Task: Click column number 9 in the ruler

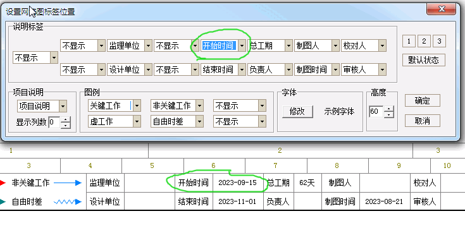Action: [x=399, y=165]
